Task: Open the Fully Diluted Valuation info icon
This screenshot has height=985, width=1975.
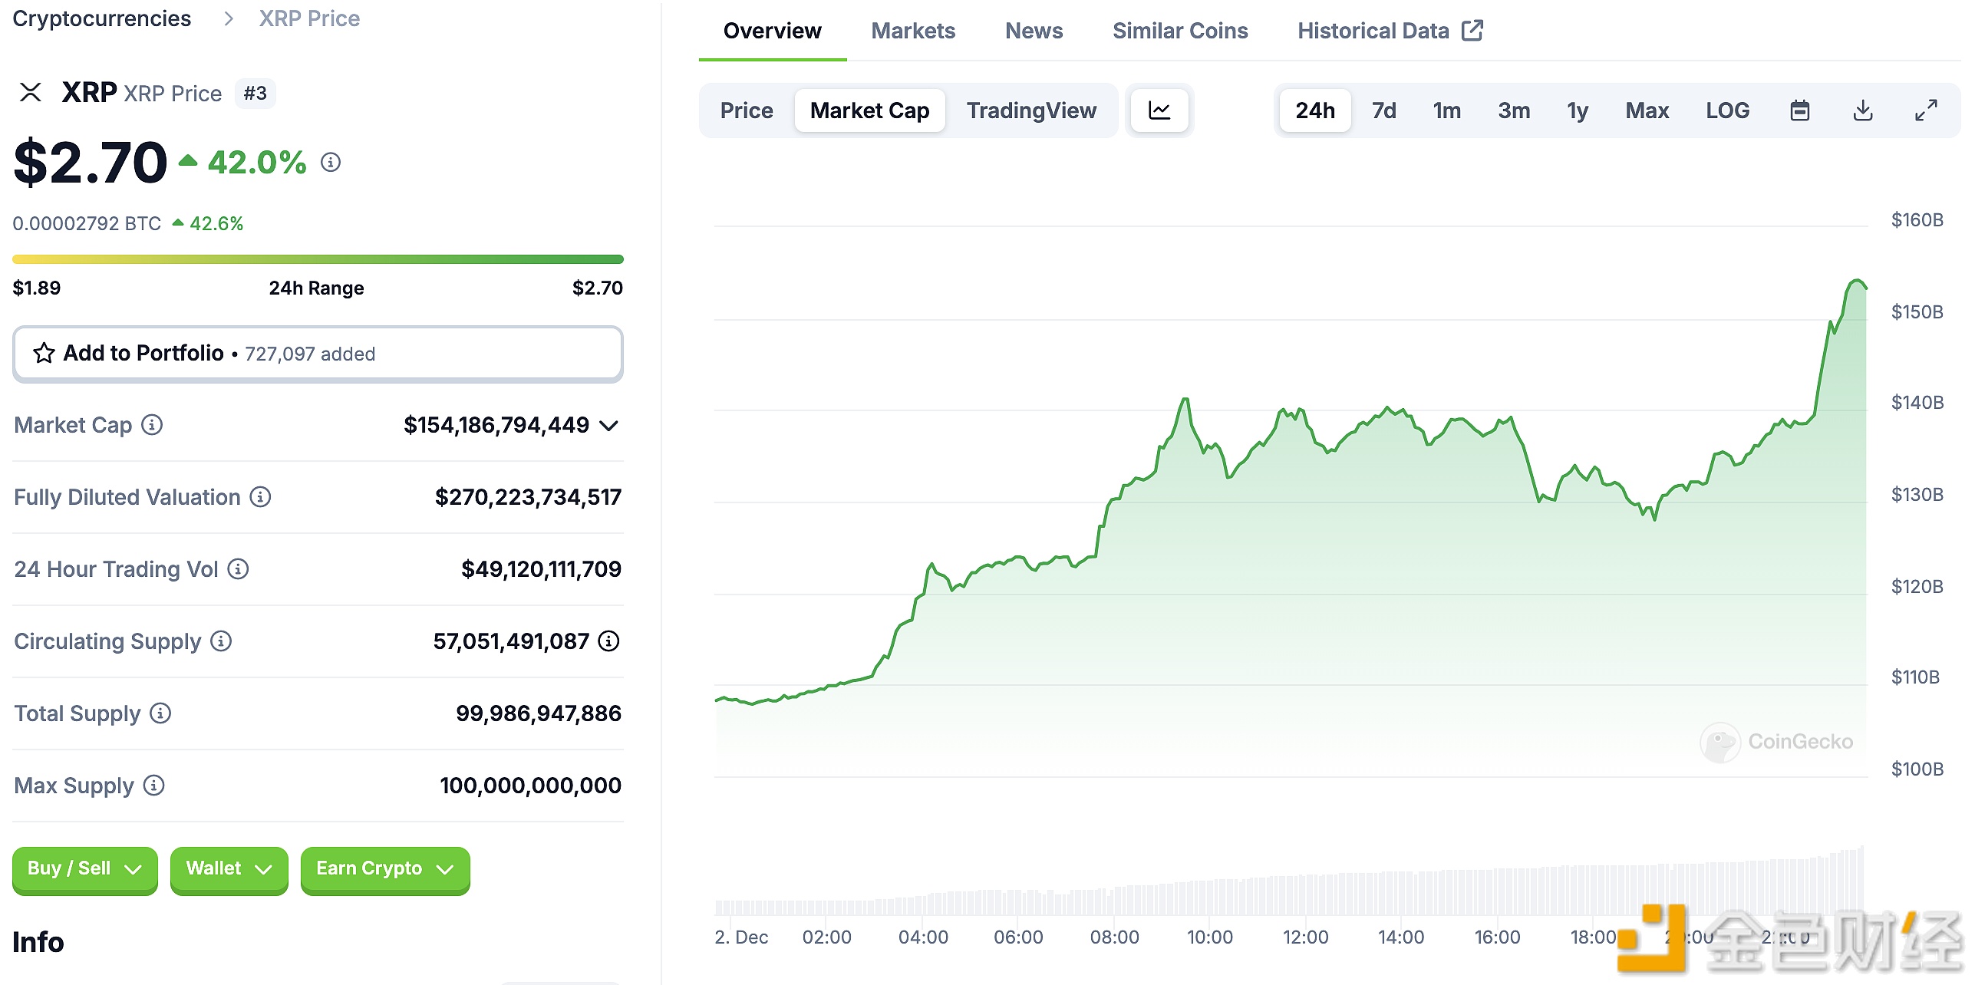Action: tap(261, 496)
